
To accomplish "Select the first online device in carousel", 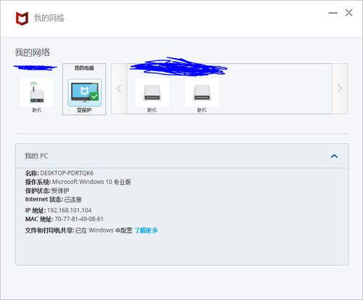I will coord(152,92).
